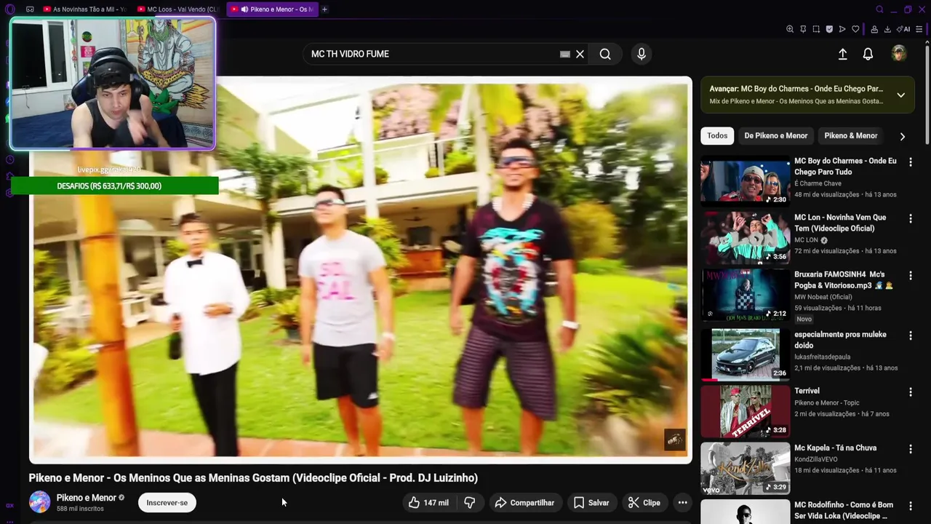This screenshot has height=524, width=931.
Task: Open especialmente pros muleke doido thumbnail
Action: [x=745, y=354]
